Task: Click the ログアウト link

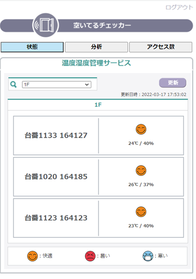Action: pos(179,7)
